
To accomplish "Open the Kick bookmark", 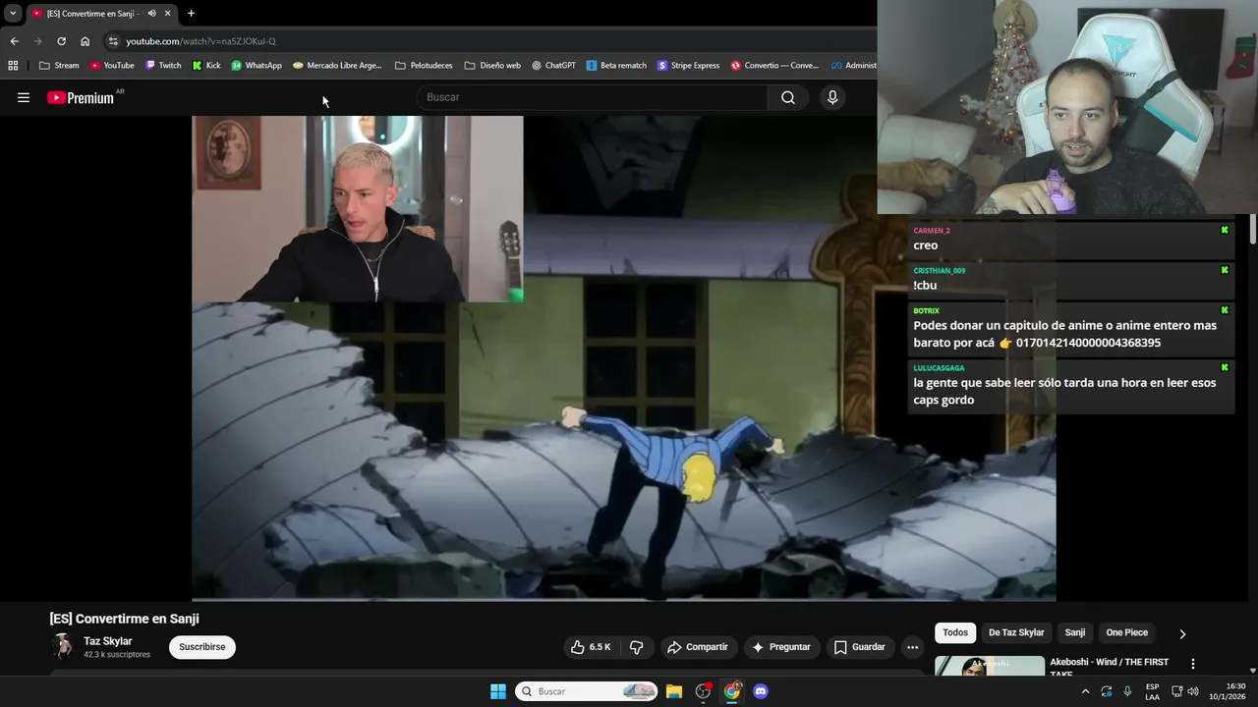I will tap(206, 65).
